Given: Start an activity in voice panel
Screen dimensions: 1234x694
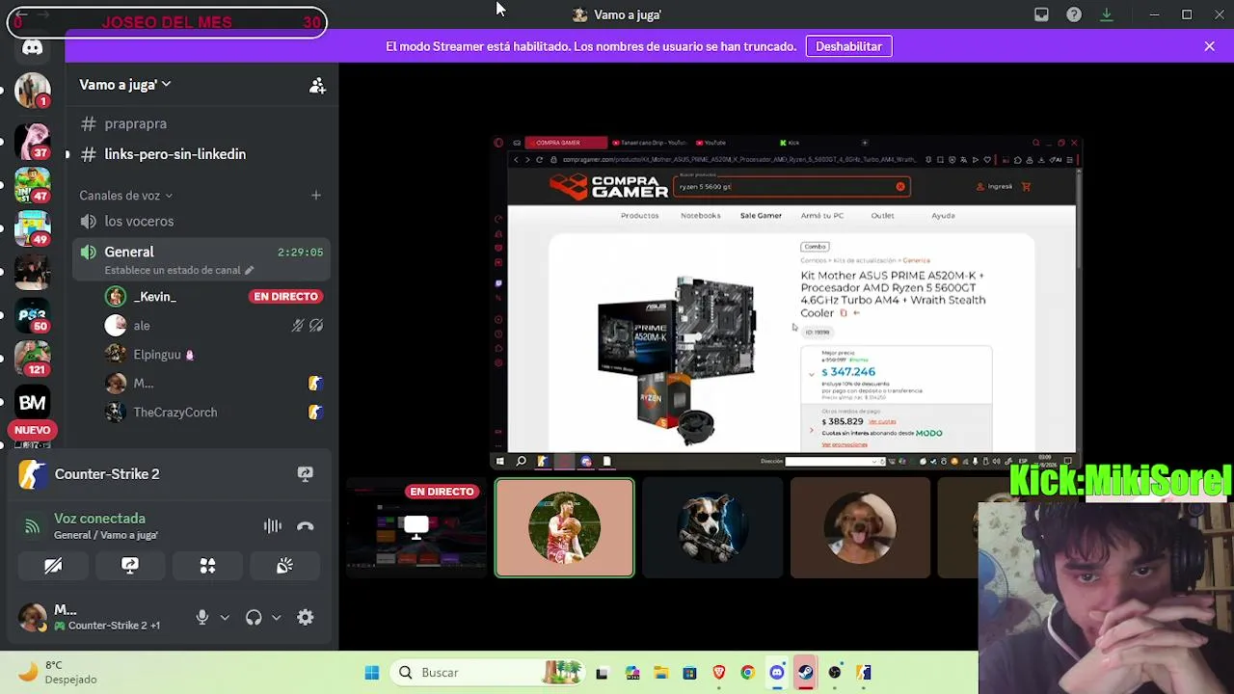Looking at the screenshot, I should pos(207,566).
